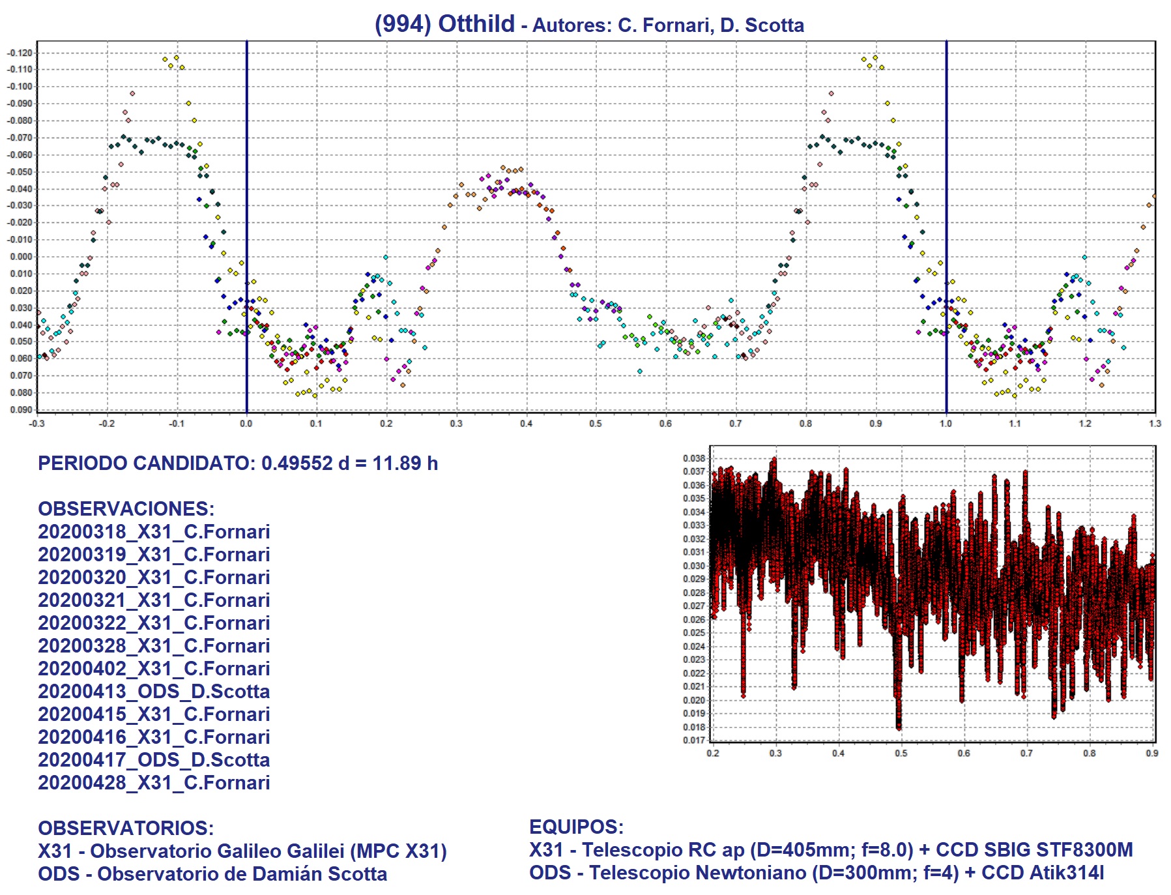Select observation entry 20200402_X31_C.Fornari
This screenshot has height=895, width=1171.
pos(154,669)
